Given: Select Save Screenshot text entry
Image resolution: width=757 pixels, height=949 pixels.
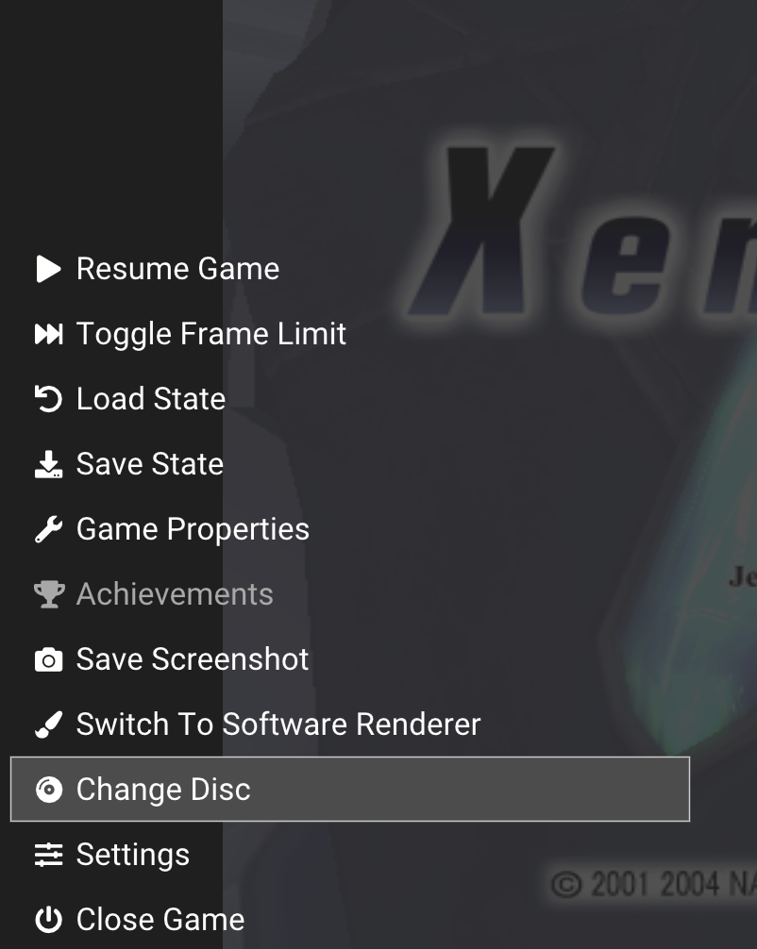Looking at the screenshot, I should coord(193,659).
